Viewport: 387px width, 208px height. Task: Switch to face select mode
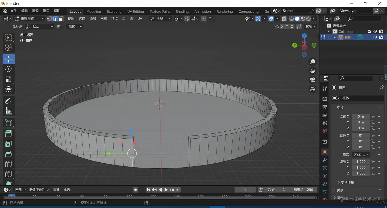pos(61,19)
